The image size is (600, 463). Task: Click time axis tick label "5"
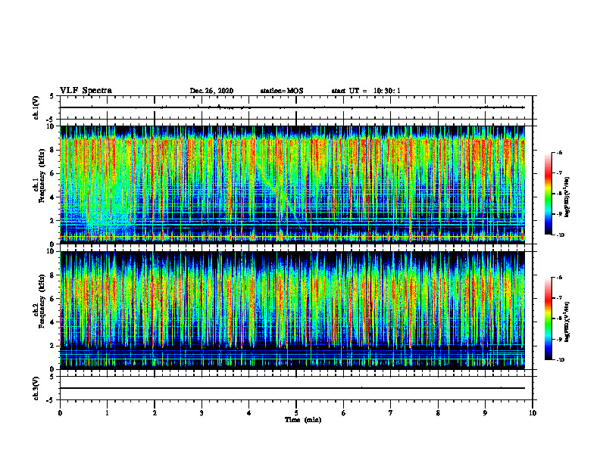tap(296, 413)
